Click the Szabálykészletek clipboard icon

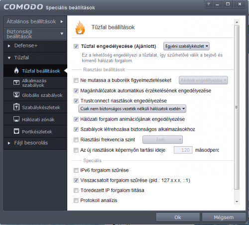pyautogui.click(x=16, y=107)
